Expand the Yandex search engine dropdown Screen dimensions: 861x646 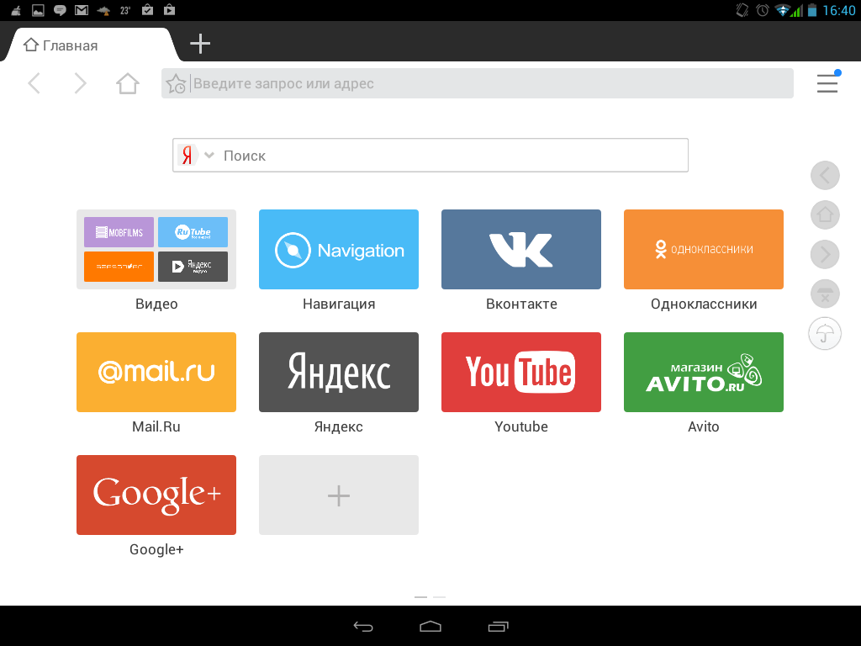tap(209, 156)
